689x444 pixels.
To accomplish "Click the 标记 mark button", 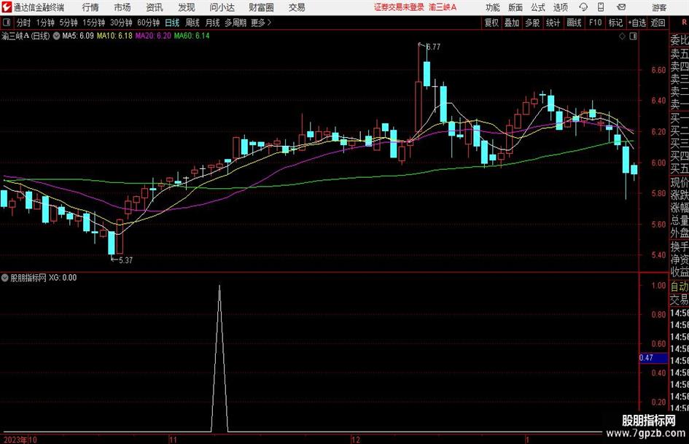I will click(x=615, y=23).
